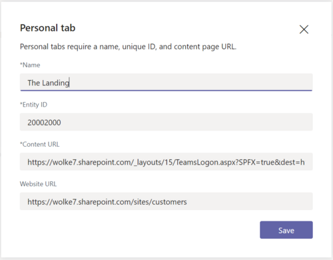Activate the Website URL text field

point(166,201)
